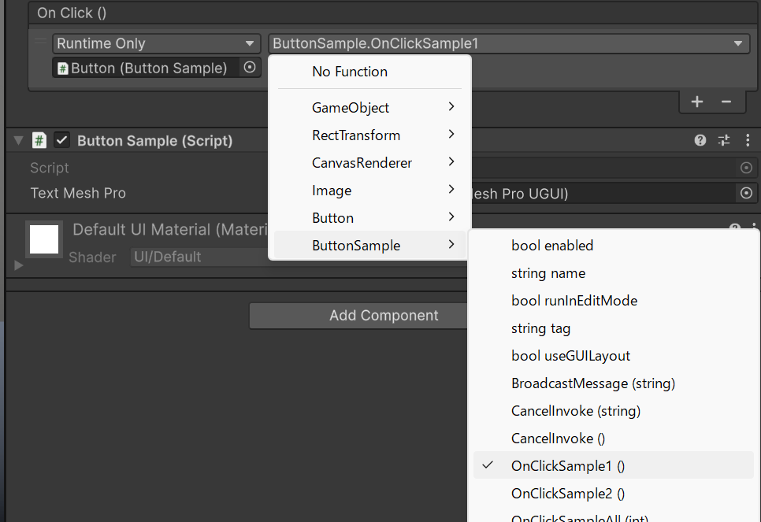Open the GameObject submenu

pos(369,107)
